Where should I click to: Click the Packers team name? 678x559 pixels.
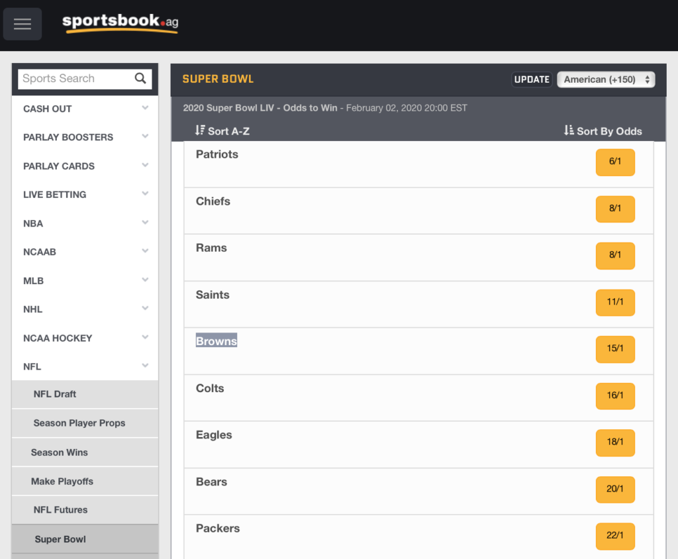click(218, 529)
